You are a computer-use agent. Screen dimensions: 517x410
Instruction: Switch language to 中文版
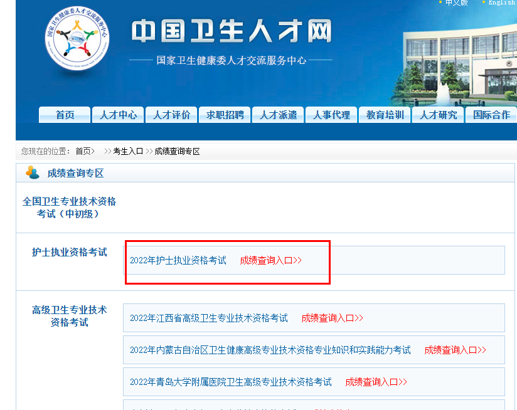click(456, 3)
